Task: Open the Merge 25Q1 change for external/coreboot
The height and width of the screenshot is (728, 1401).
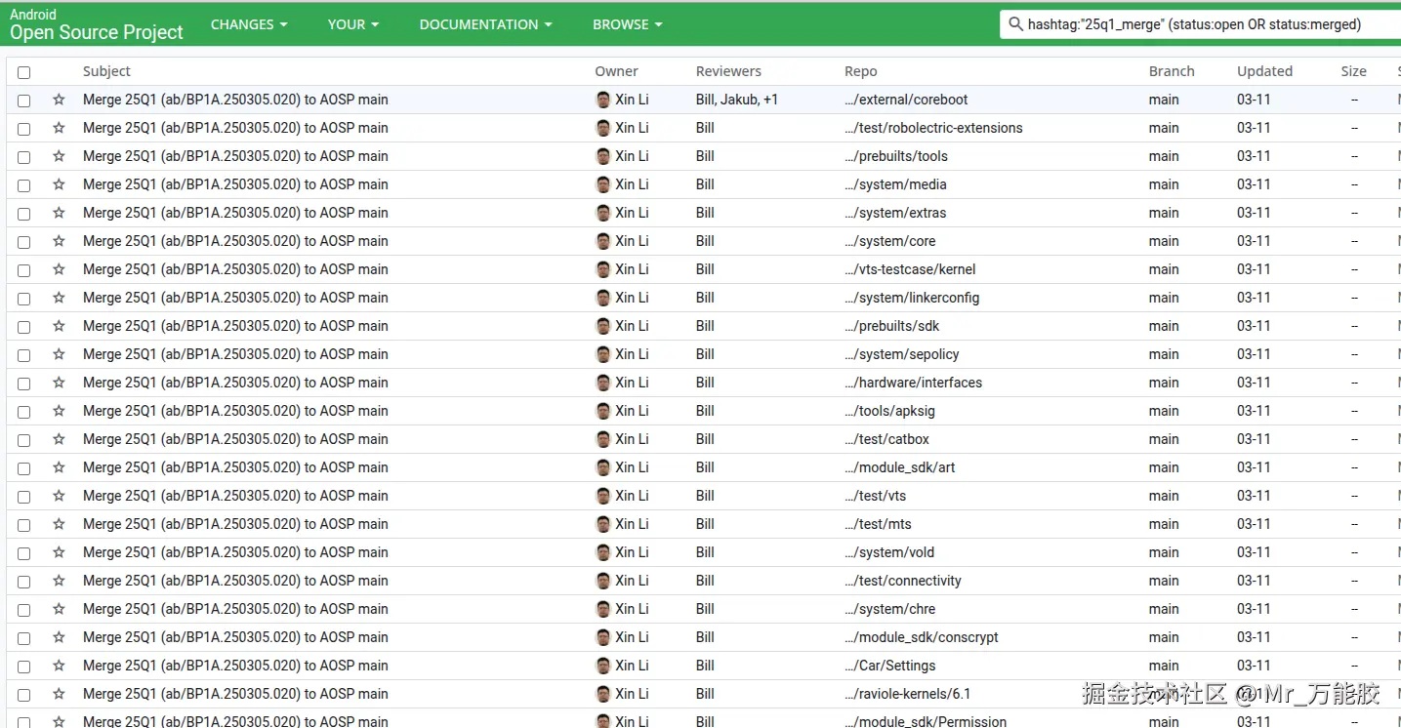Action: click(x=235, y=100)
